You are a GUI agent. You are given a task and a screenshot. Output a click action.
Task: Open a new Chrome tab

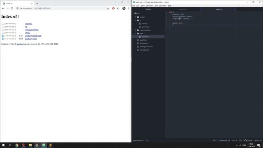click(37, 3)
